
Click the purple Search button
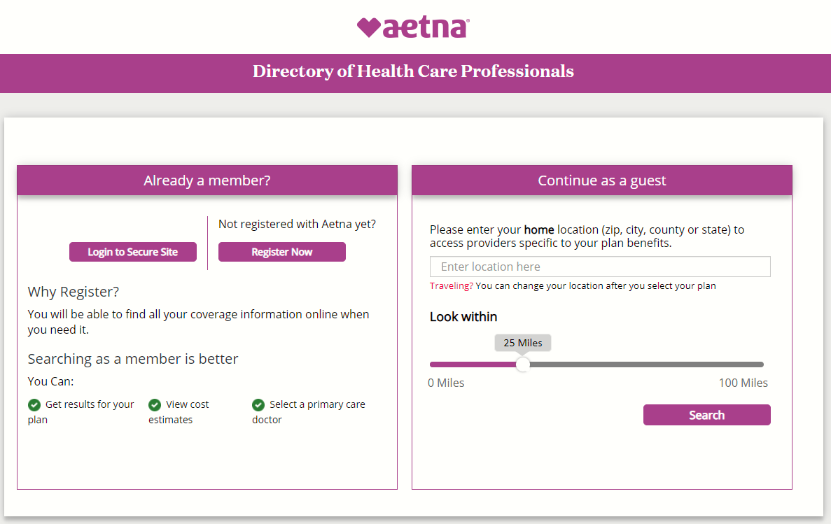[706, 415]
